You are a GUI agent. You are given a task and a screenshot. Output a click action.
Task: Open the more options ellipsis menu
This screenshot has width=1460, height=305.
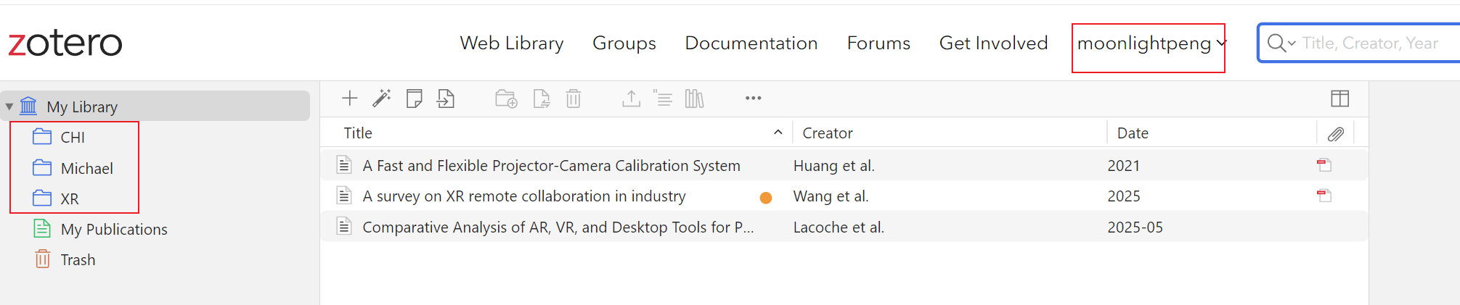tap(754, 99)
